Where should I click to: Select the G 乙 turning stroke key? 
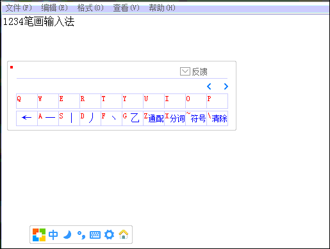pos(133,118)
